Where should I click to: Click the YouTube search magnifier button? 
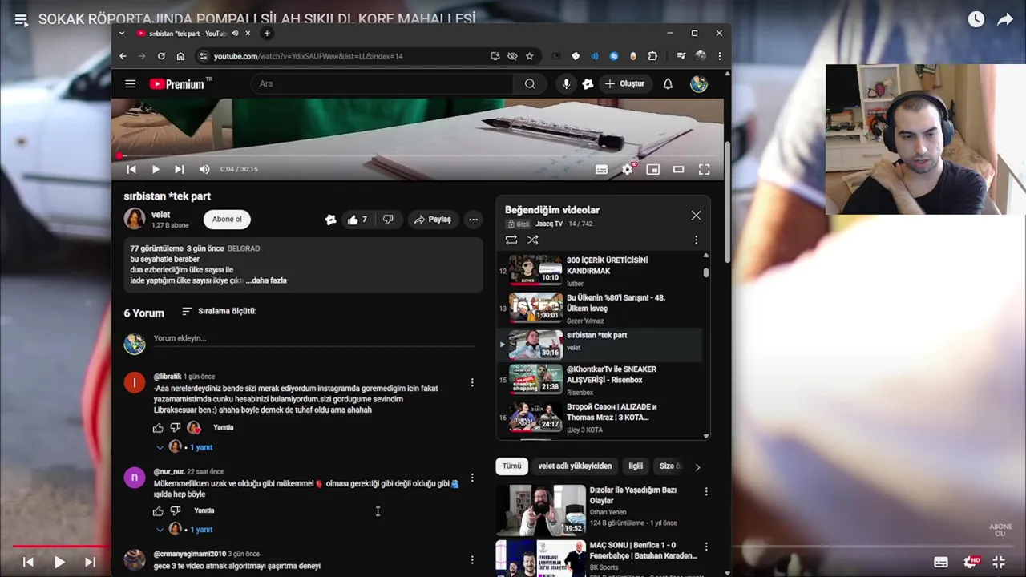pyautogui.click(x=530, y=83)
